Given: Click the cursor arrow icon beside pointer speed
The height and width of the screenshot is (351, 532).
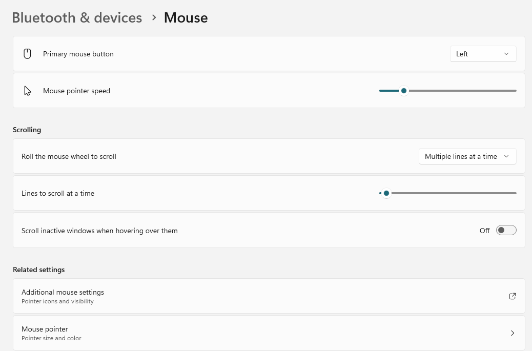Looking at the screenshot, I should point(28,91).
